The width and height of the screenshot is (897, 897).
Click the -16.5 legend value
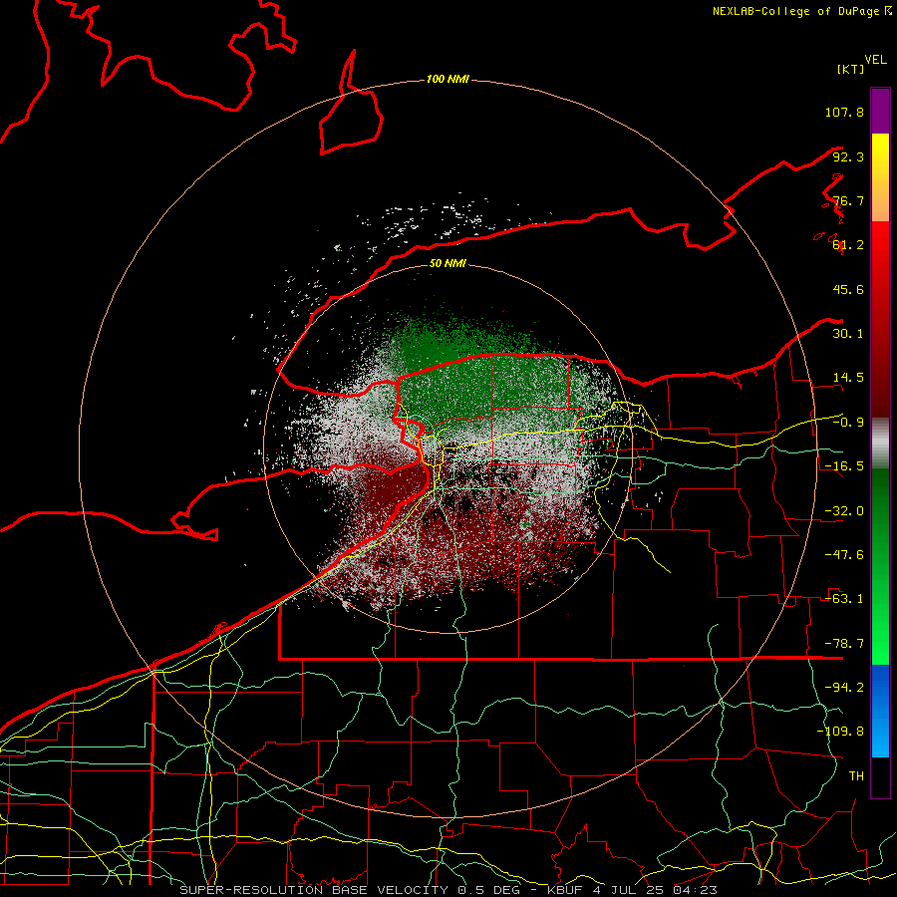pos(844,466)
